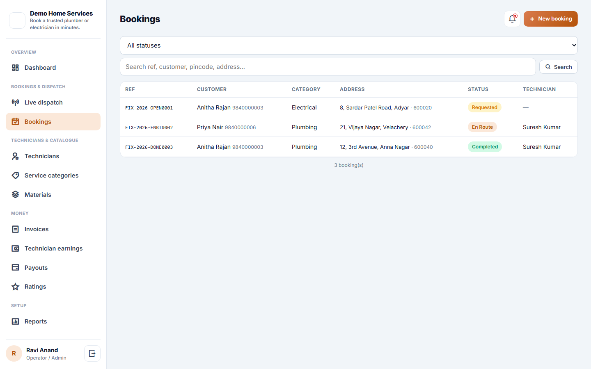Click the Invoices document icon
The height and width of the screenshot is (369, 591).
click(15, 229)
